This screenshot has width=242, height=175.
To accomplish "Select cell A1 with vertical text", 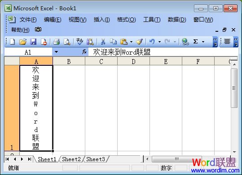I will coord(36,108).
